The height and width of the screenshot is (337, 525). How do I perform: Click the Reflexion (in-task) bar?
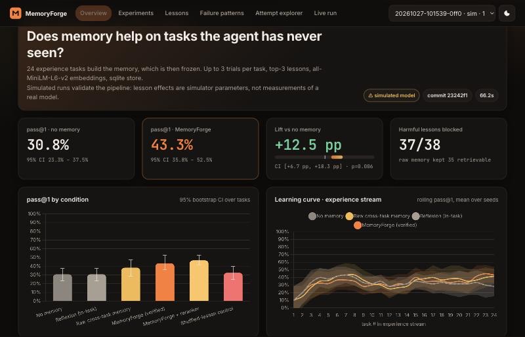[96, 288]
